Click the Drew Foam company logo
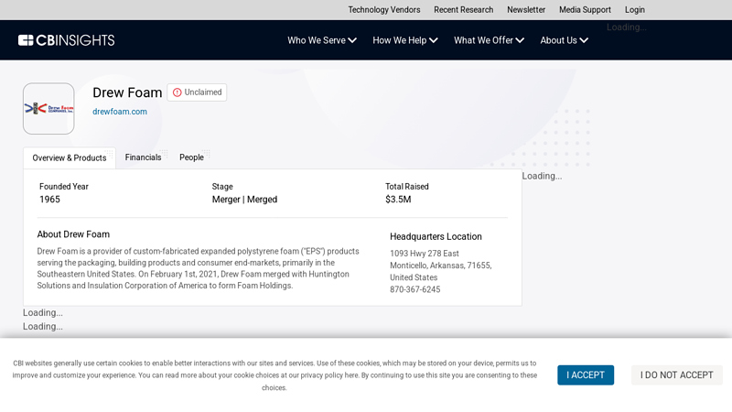Screen dimensions: 732x412 [48, 109]
